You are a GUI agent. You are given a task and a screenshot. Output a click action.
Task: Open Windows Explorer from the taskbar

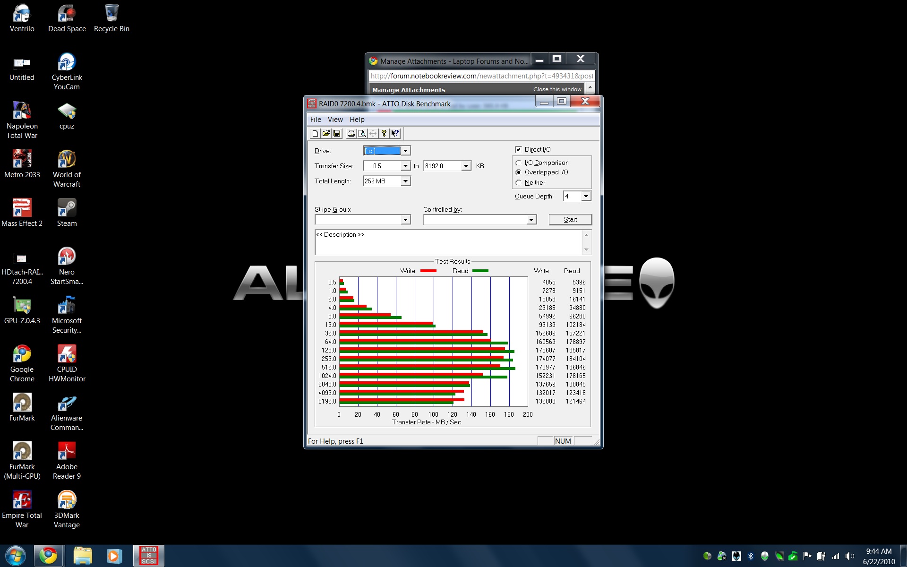83,556
